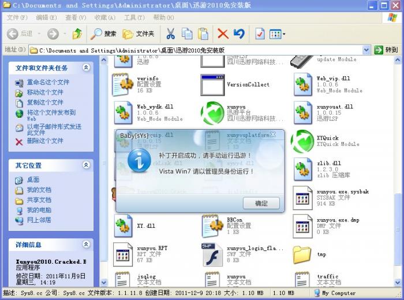Select the green xunyou 迅游平台 icon

point(212,113)
